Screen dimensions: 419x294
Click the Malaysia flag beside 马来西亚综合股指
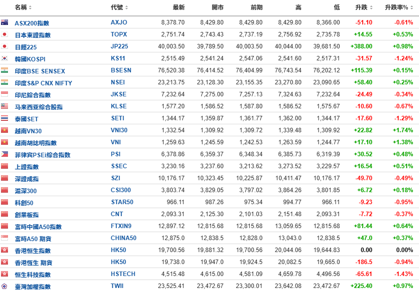tap(4, 106)
